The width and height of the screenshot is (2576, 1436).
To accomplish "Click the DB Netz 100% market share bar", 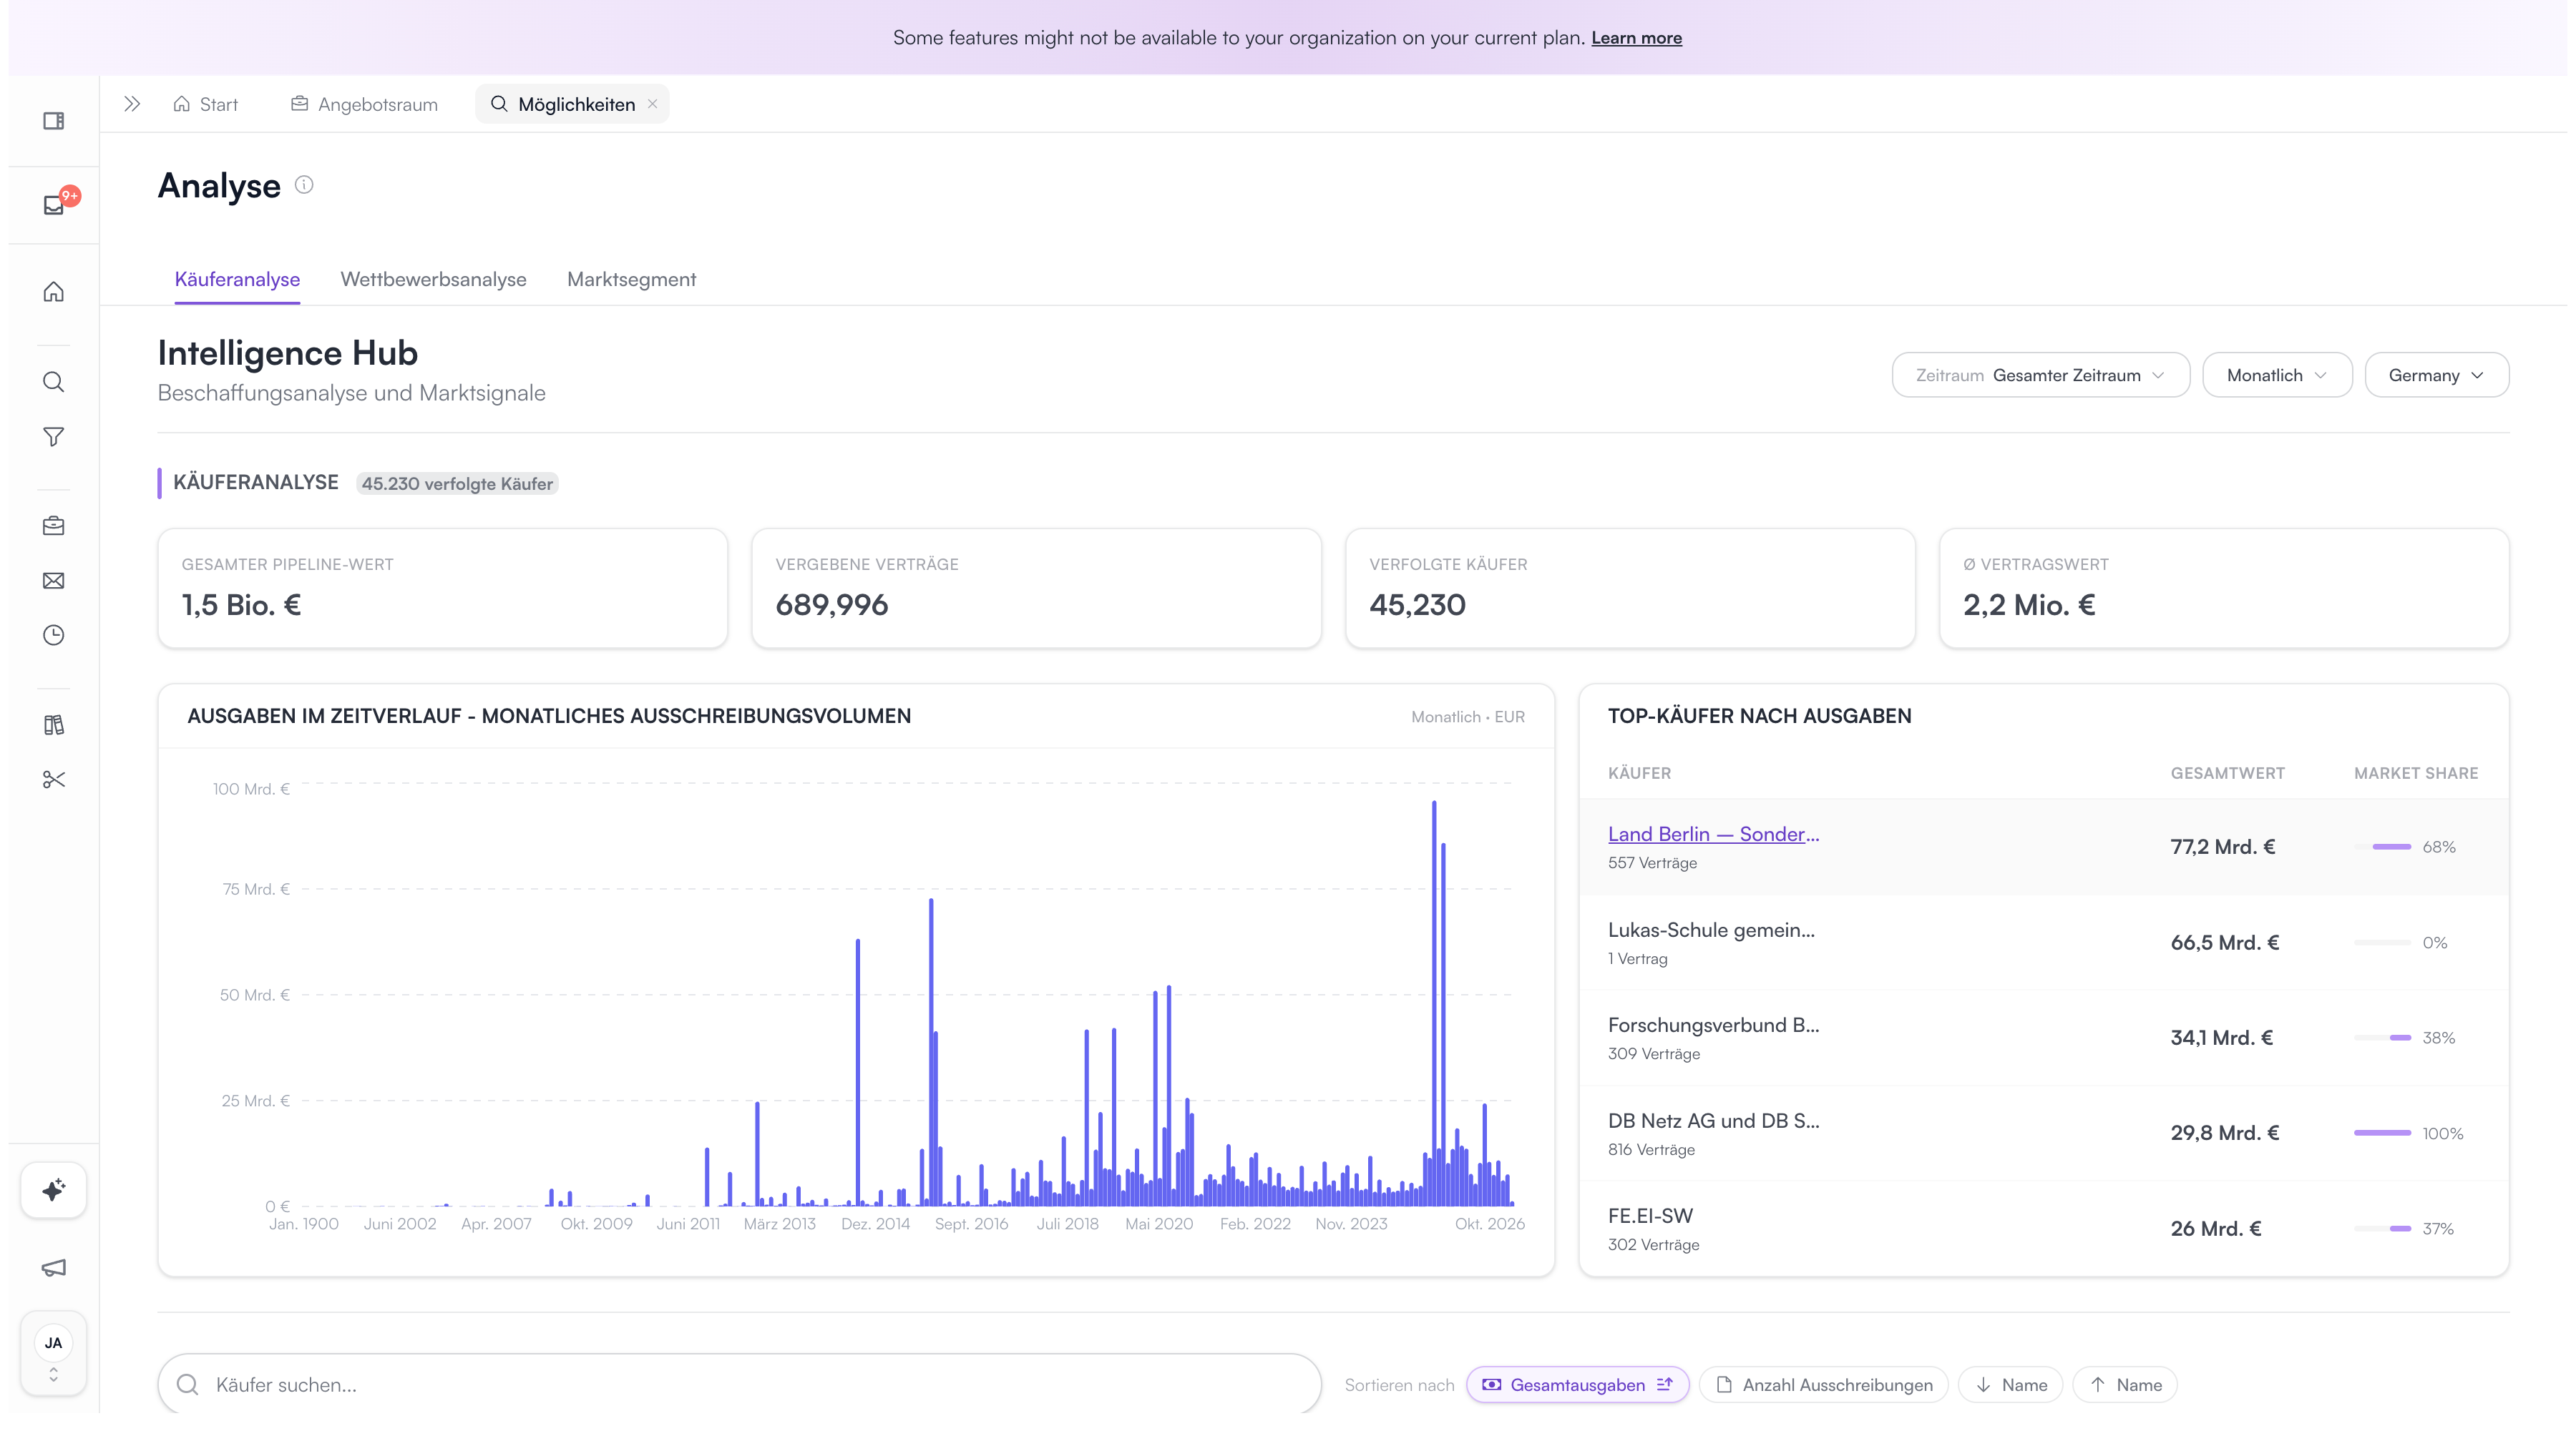I will (x=2382, y=1132).
